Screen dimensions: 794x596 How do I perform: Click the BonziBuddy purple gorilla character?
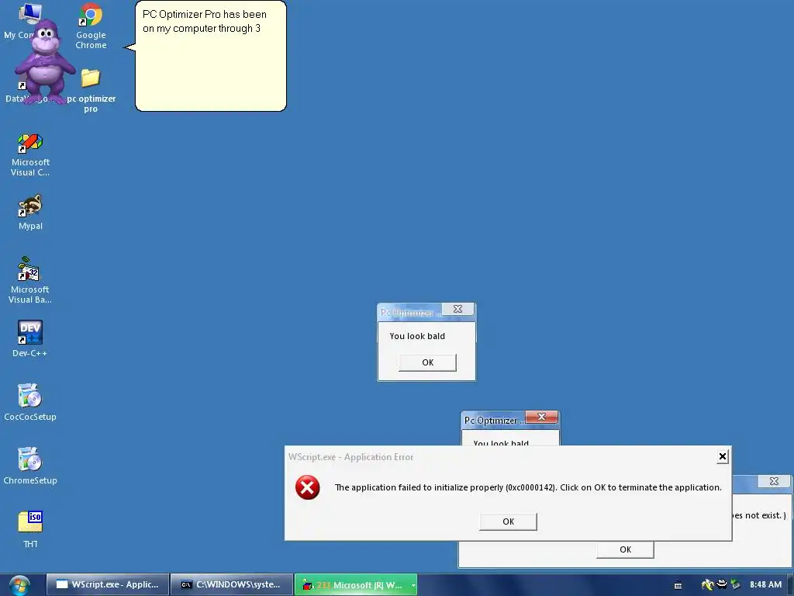[x=46, y=61]
